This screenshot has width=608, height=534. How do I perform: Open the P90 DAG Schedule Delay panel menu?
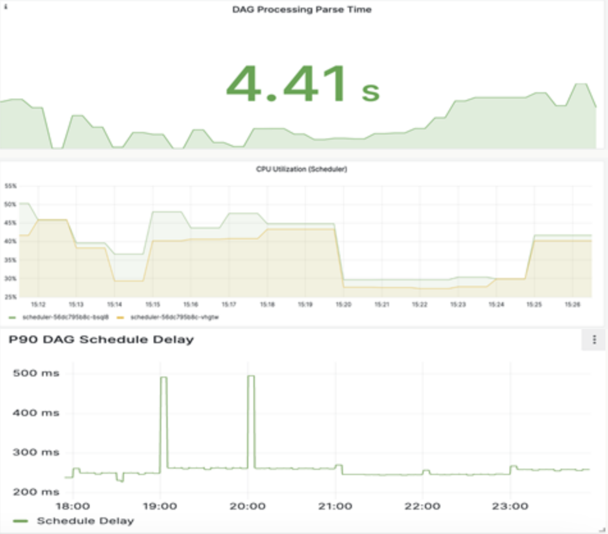594,340
